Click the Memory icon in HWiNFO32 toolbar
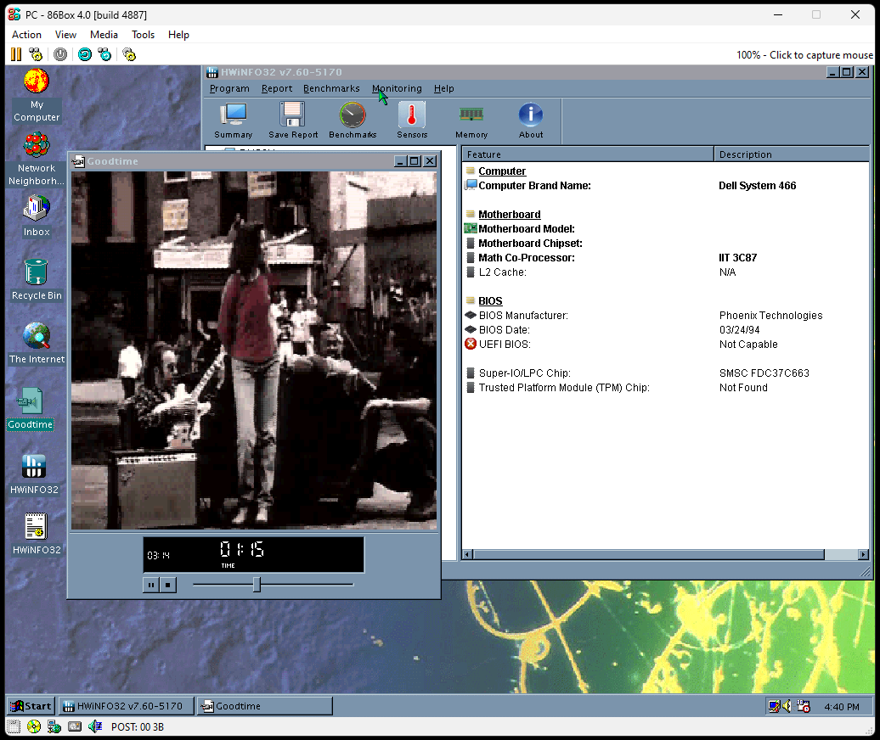This screenshot has height=740, width=880. click(471, 120)
